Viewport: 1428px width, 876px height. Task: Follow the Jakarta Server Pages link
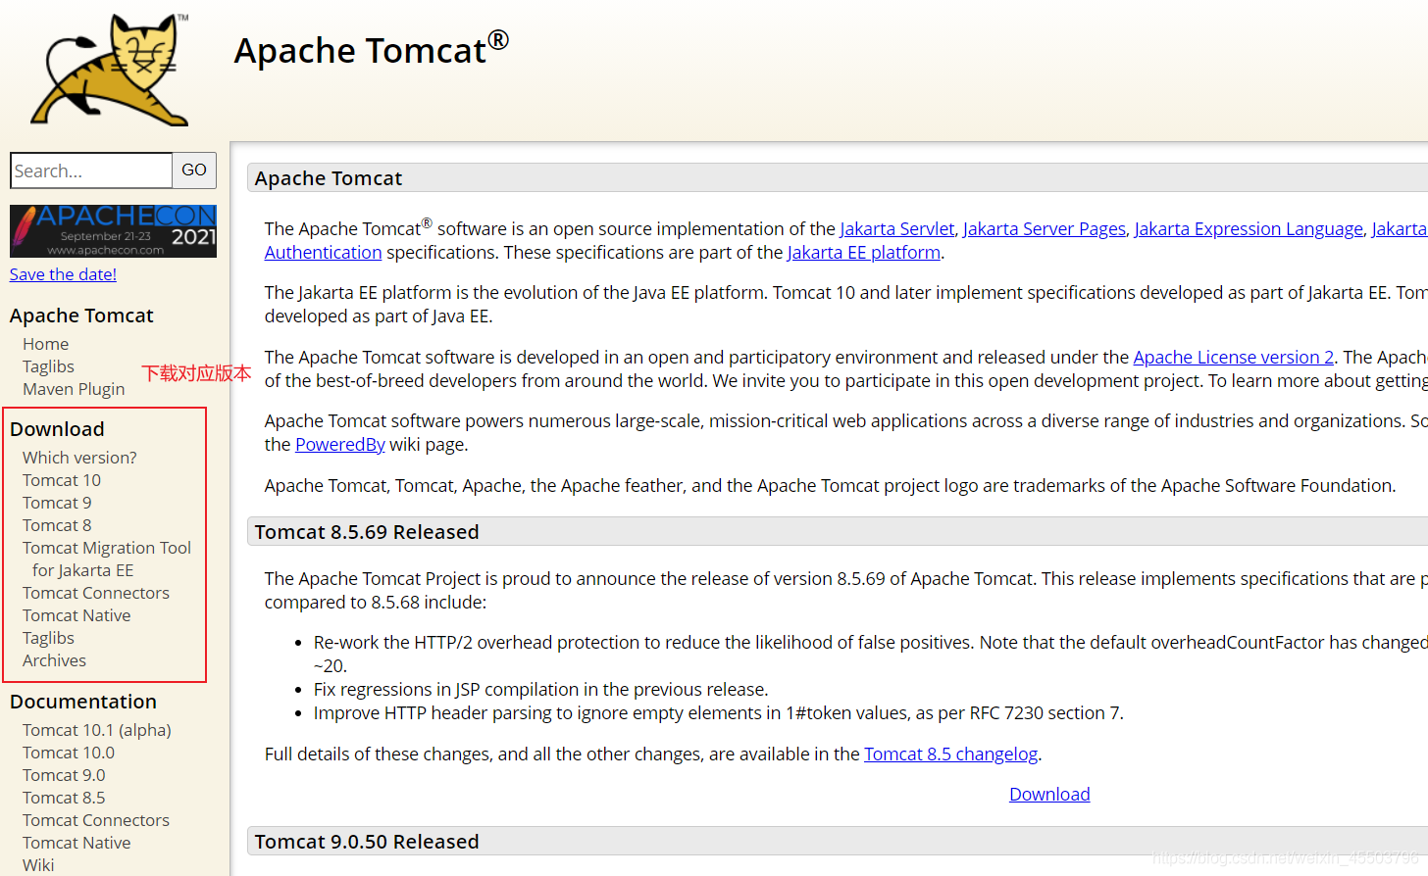[x=1045, y=228]
